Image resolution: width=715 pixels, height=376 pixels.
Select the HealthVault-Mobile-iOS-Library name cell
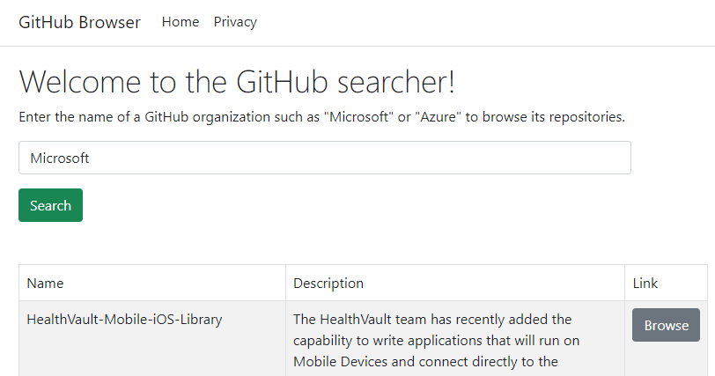[124, 320]
